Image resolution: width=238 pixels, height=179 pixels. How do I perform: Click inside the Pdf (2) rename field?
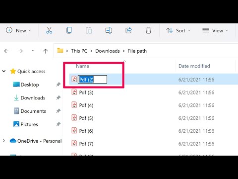(92, 80)
